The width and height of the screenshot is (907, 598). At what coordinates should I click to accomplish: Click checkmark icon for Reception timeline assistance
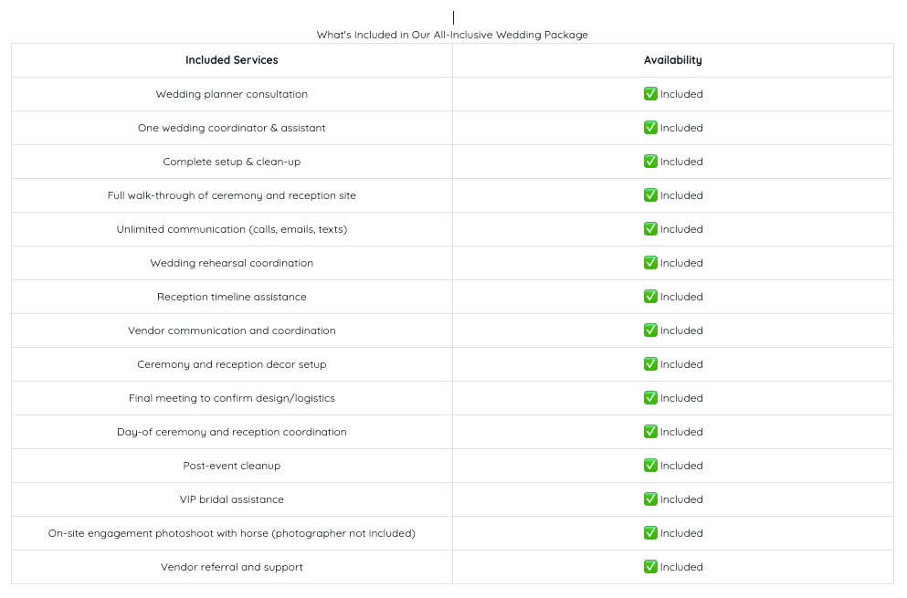point(650,297)
